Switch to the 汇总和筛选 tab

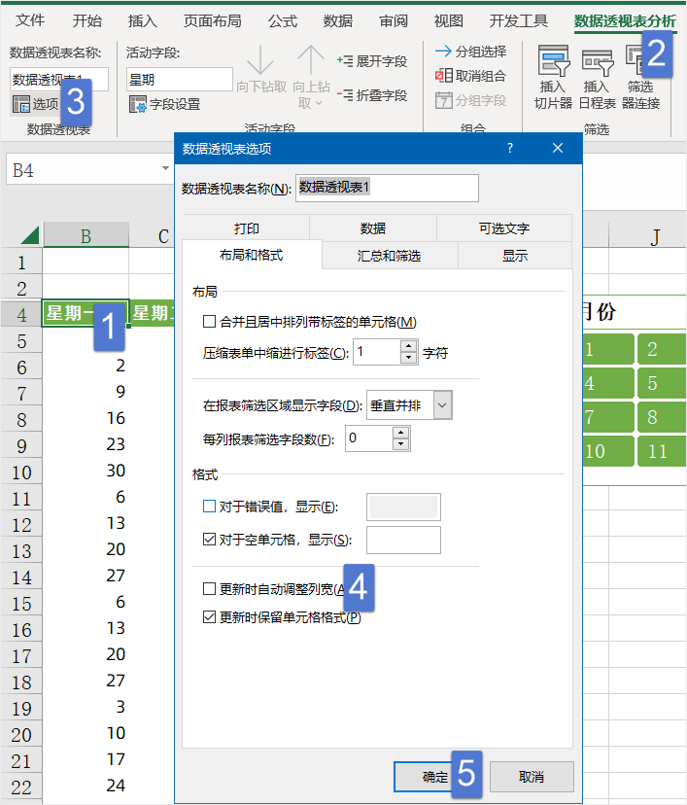pos(389,256)
